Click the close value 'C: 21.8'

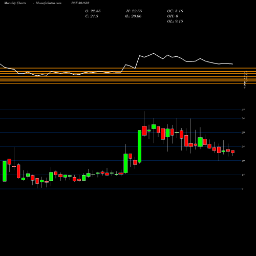point(92,16)
